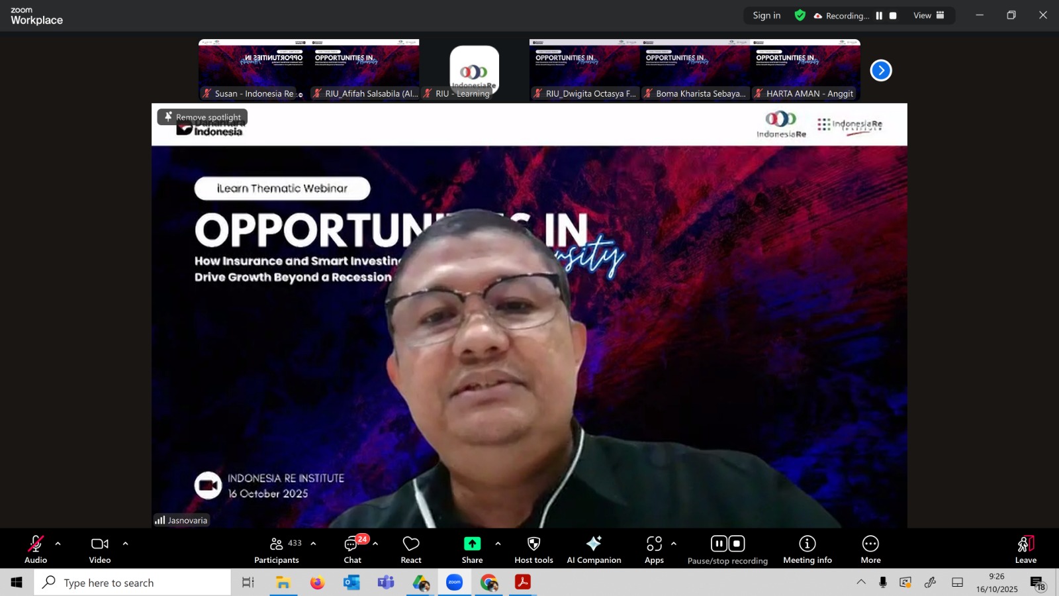1059x596 pixels.
Task: Launch AI Companion
Action: [x=594, y=549]
